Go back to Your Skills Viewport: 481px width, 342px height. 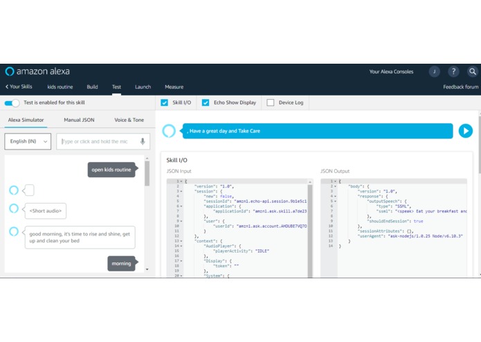19,87
